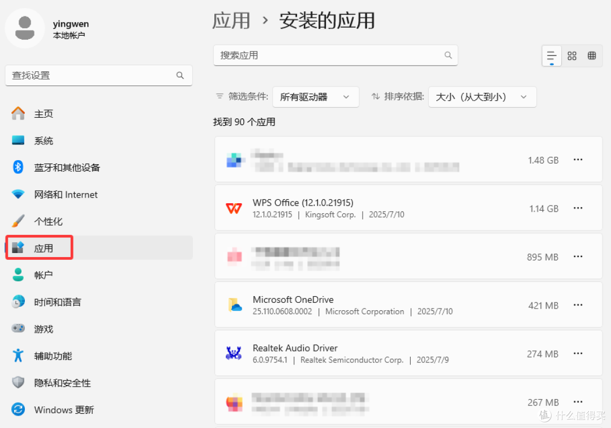This screenshot has height=428, width=611.
Task: Open more options for 895 MB app
Action: (578, 256)
